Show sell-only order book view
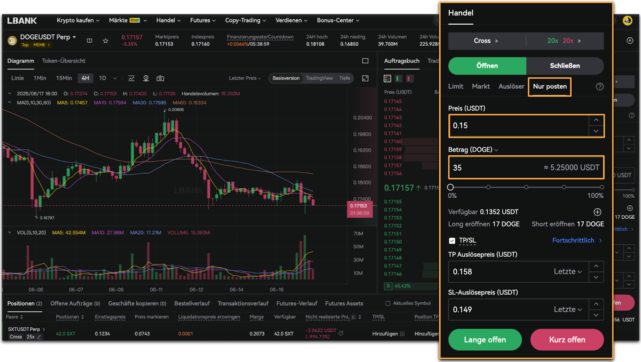This screenshot has width=641, height=362. (410, 78)
